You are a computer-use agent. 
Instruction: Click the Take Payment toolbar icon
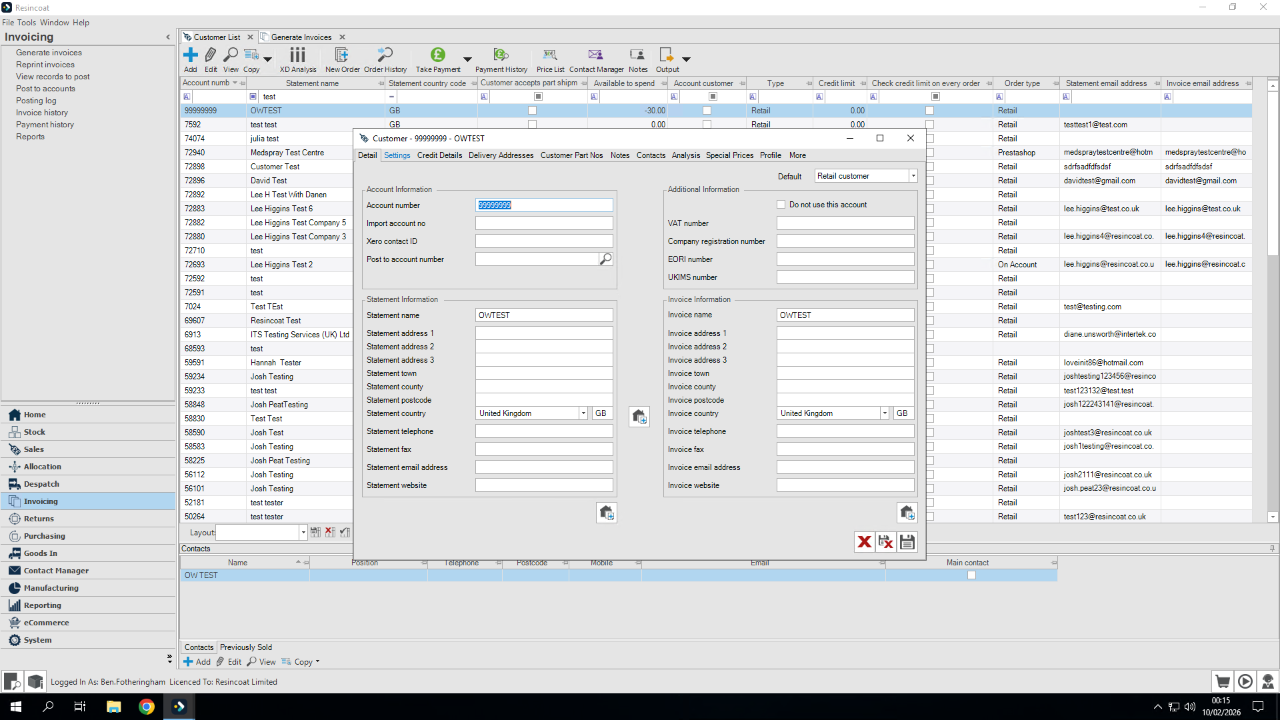click(x=437, y=55)
